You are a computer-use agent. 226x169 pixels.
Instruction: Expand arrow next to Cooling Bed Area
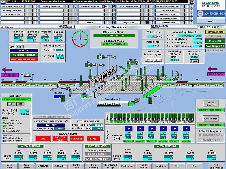75,6
